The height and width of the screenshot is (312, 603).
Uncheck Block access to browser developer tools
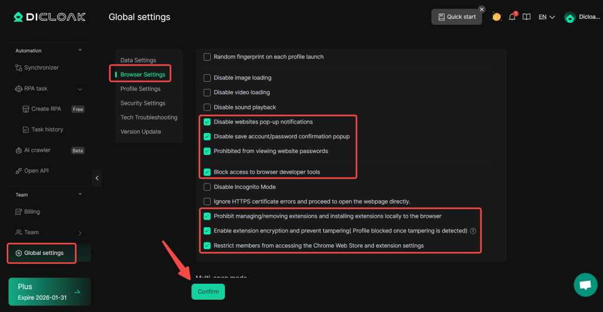(x=207, y=172)
